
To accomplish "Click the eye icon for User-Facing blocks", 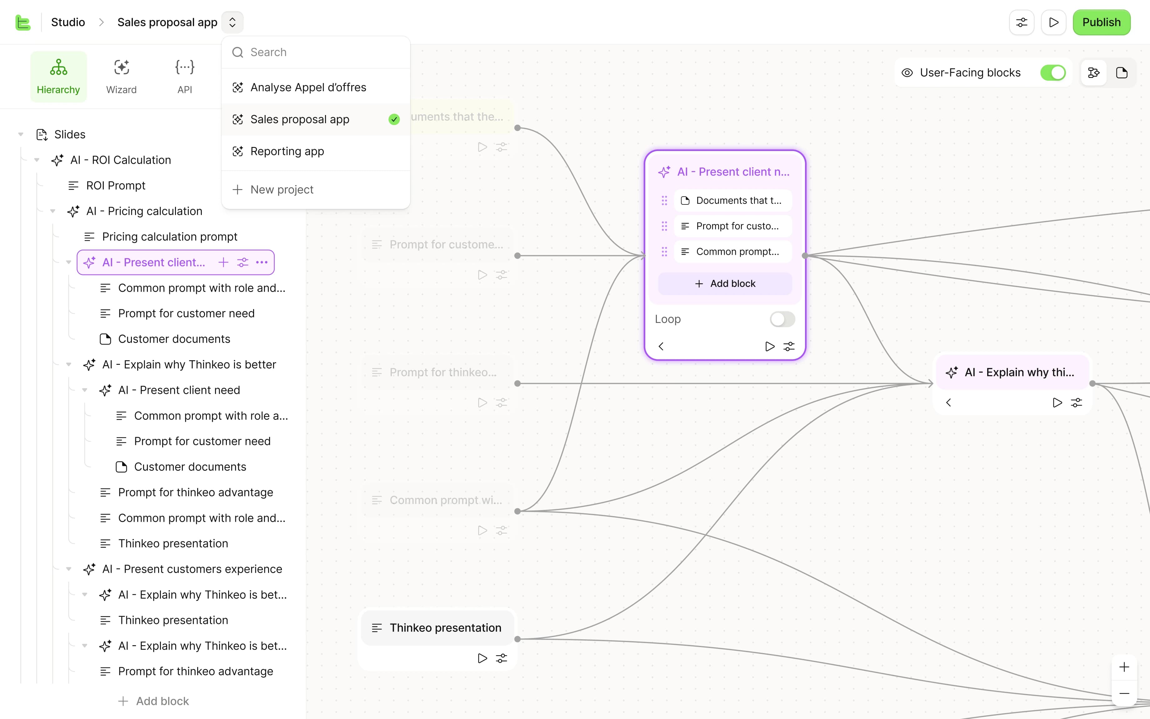I will point(907,73).
